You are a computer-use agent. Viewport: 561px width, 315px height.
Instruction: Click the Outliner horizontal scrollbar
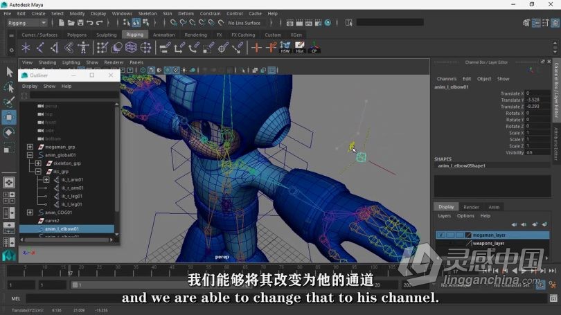[67, 240]
